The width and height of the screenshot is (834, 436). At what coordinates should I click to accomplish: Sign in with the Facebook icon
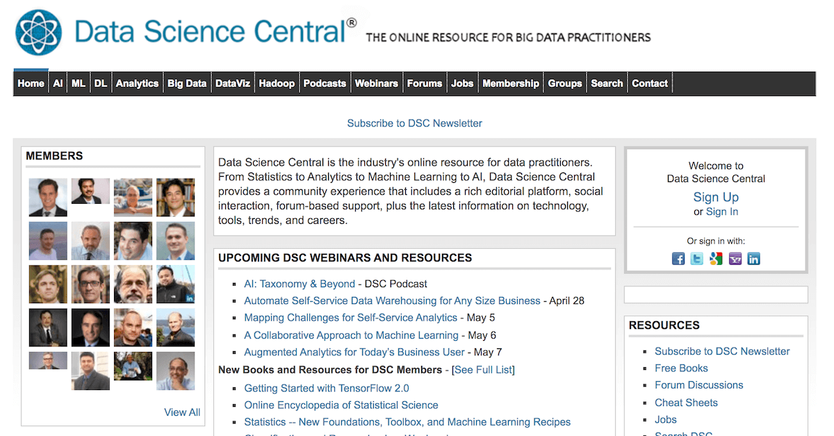(x=678, y=258)
